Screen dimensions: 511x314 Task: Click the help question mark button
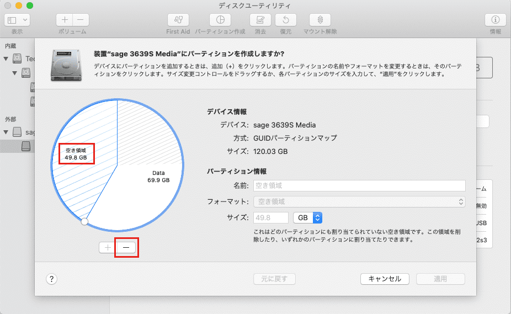(x=51, y=279)
